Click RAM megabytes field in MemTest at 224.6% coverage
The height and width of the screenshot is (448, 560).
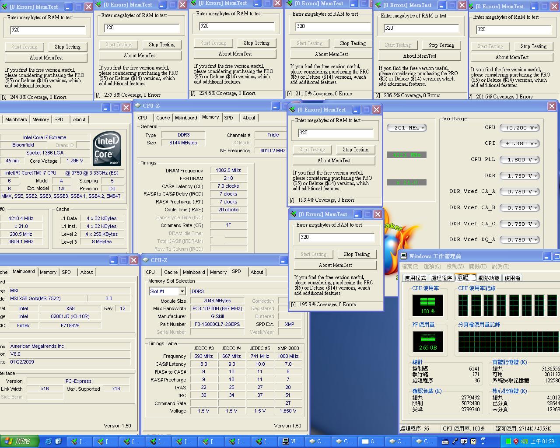236,26
